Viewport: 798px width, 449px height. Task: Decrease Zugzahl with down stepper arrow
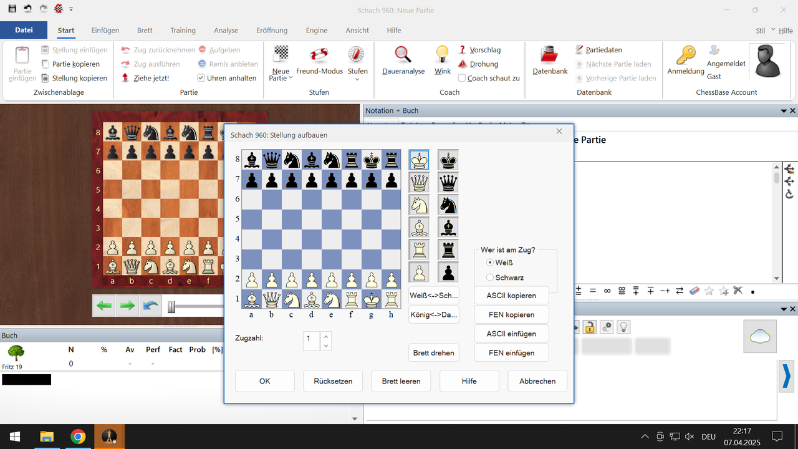tap(325, 345)
